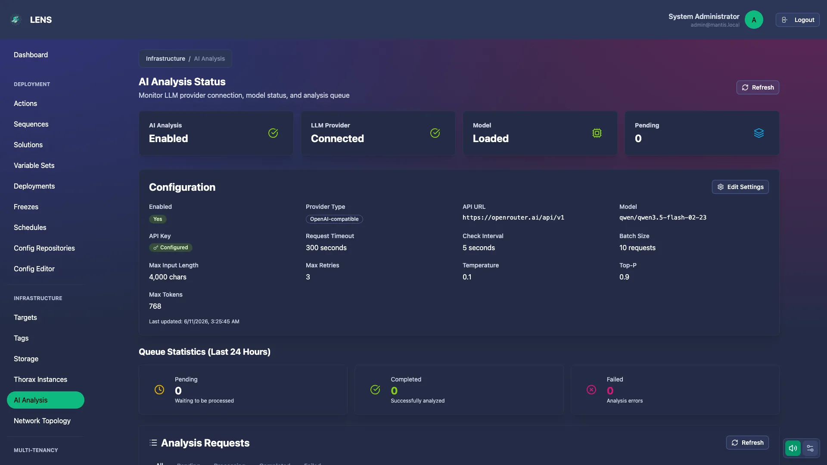Click the AI Analysis Enabled checkmark icon
The image size is (827, 465).
click(273, 133)
